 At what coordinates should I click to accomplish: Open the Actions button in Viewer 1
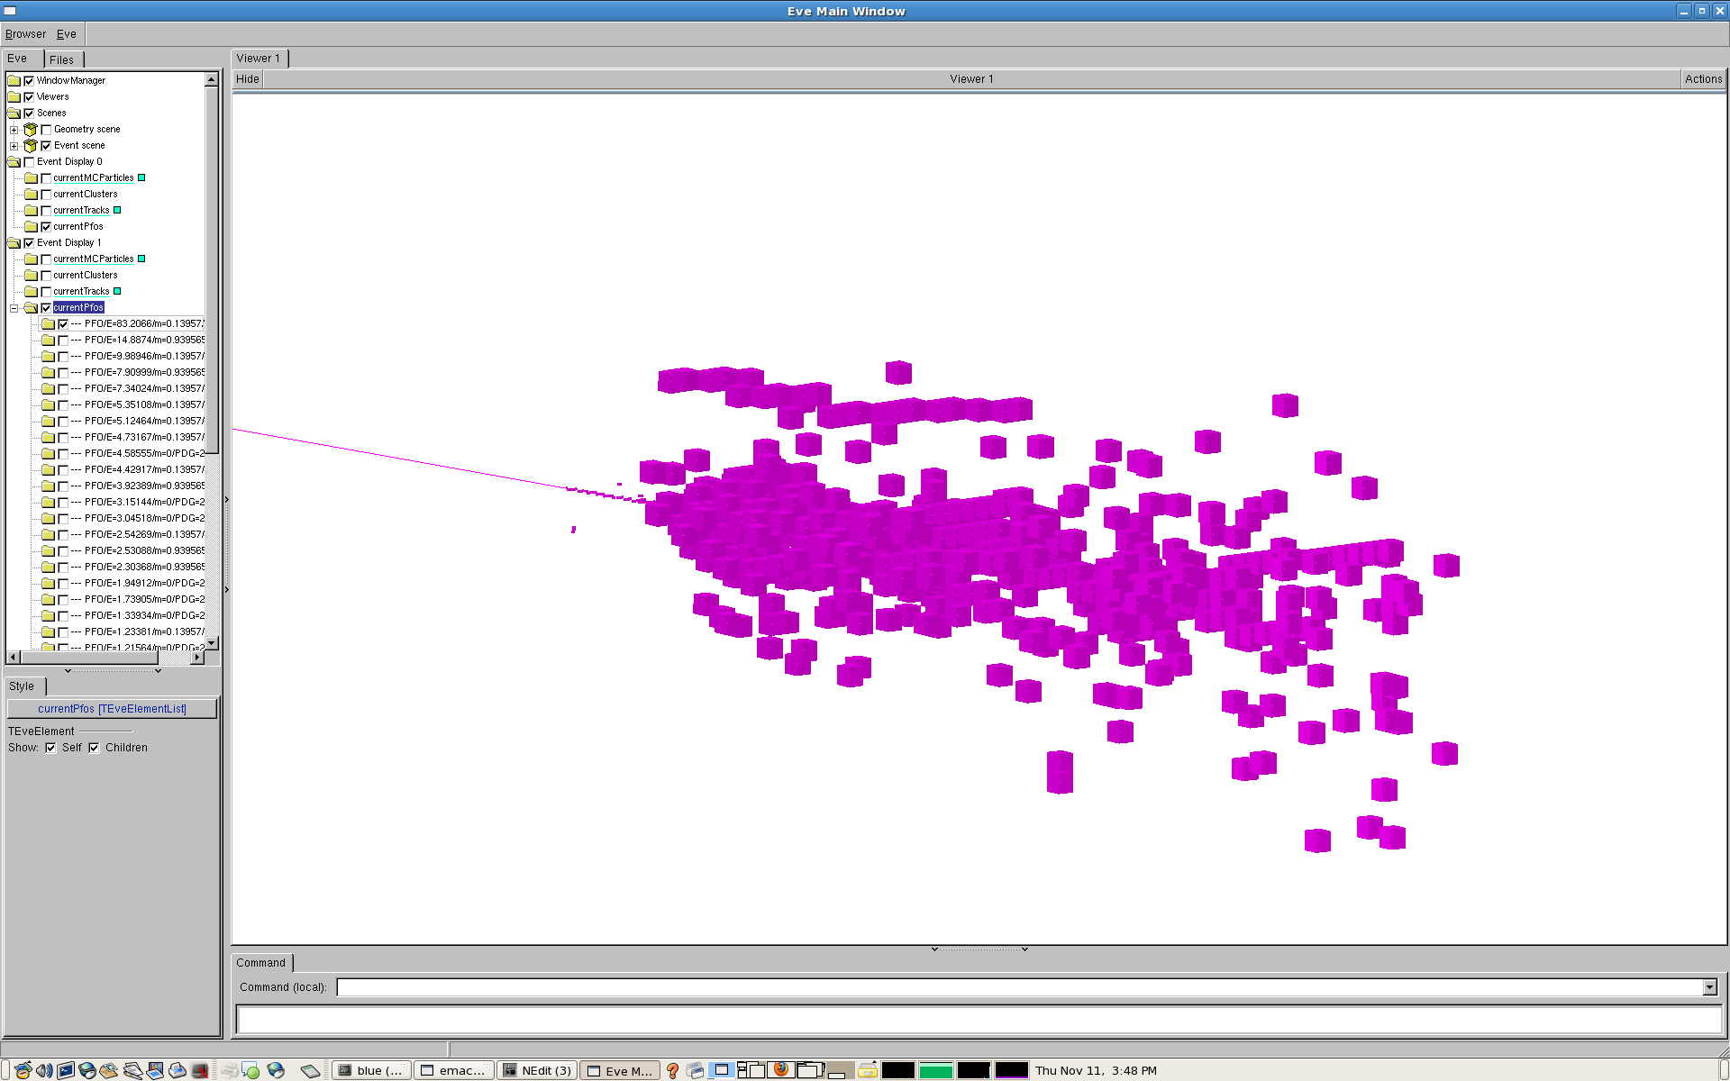click(x=1703, y=79)
